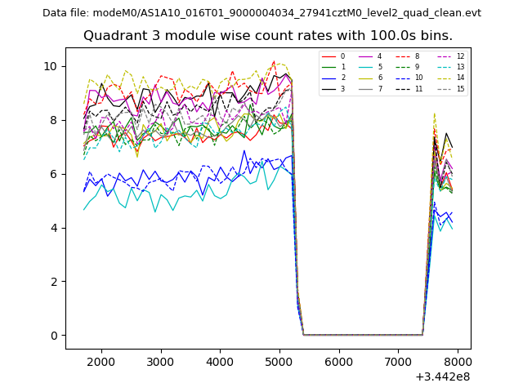Click the data file path text at top
523x392 pixels.
coord(261,13)
